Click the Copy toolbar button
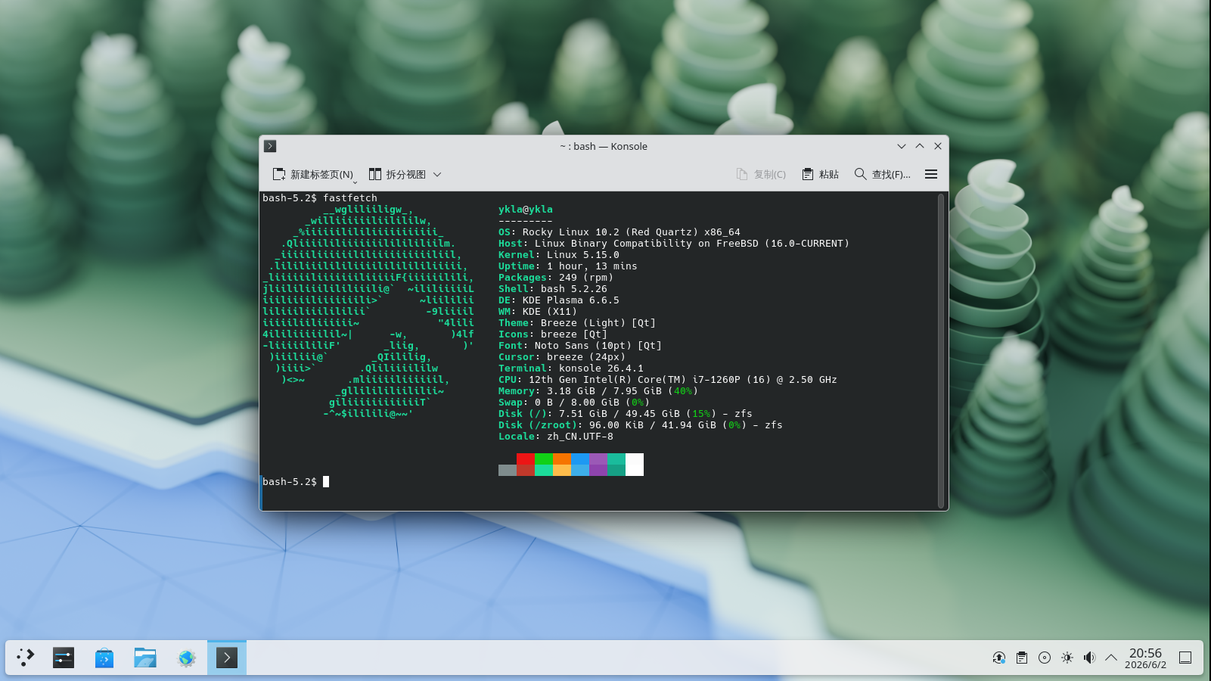This screenshot has height=681, width=1211. pos(761,174)
